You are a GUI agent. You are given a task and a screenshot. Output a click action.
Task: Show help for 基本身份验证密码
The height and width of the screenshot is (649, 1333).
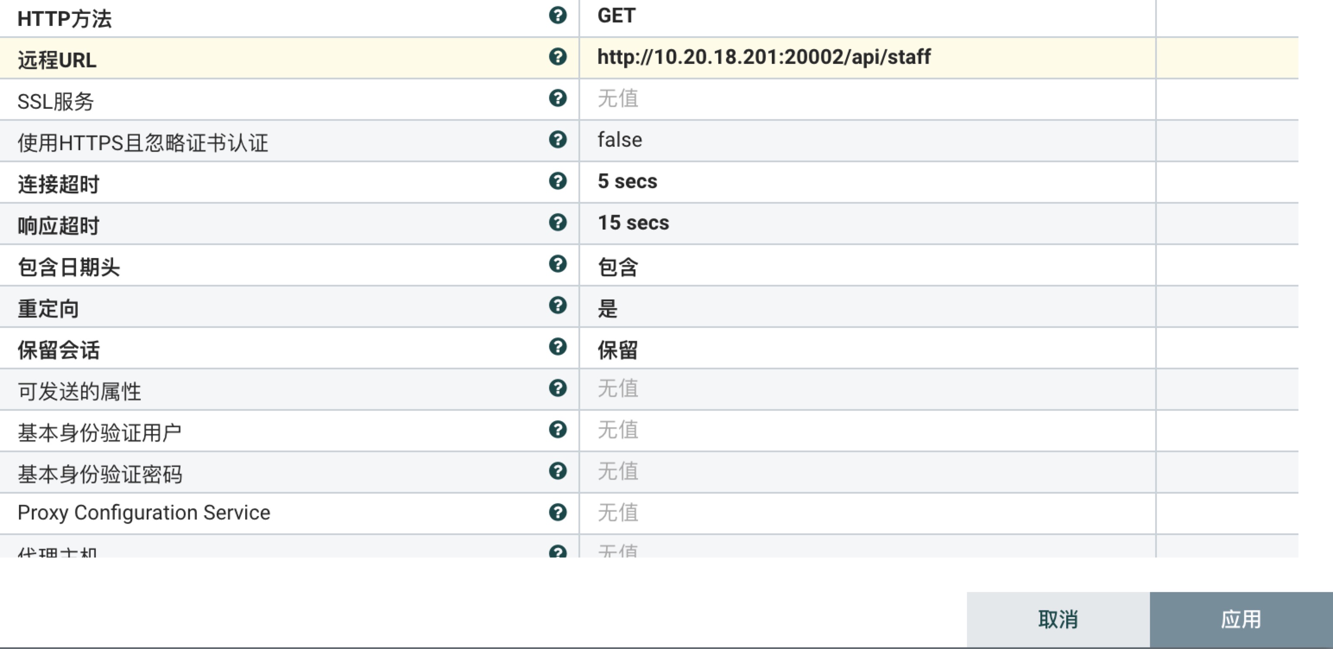[x=557, y=471]
